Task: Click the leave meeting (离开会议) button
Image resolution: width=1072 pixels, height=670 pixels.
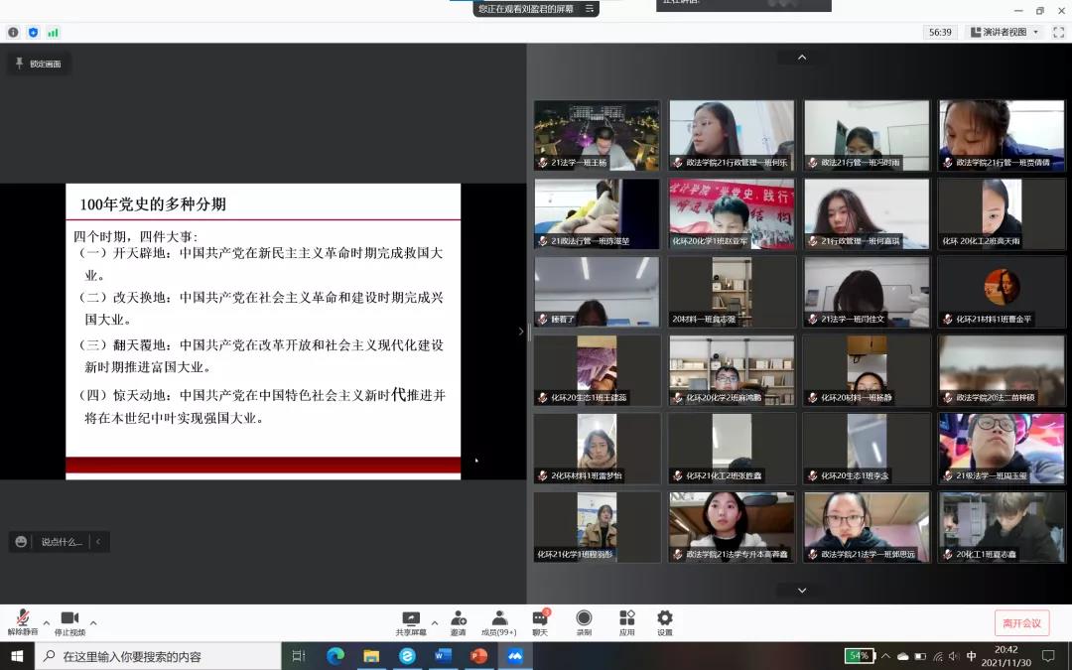Action: (x=1021, y=623)
